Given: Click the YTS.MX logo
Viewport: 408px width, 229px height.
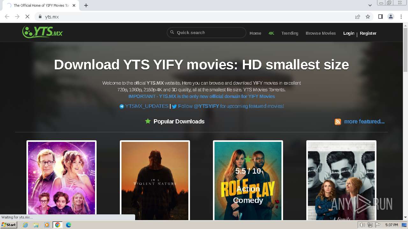Looking at the screenshot, I should coord(42,32).
